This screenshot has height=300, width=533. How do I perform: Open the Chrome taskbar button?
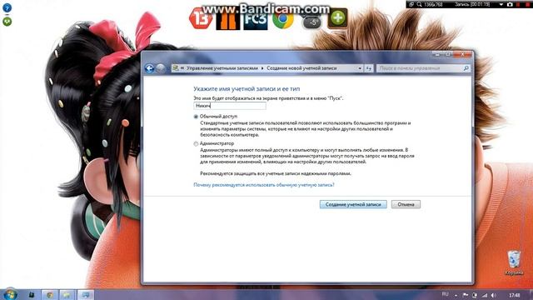point(50,294)
